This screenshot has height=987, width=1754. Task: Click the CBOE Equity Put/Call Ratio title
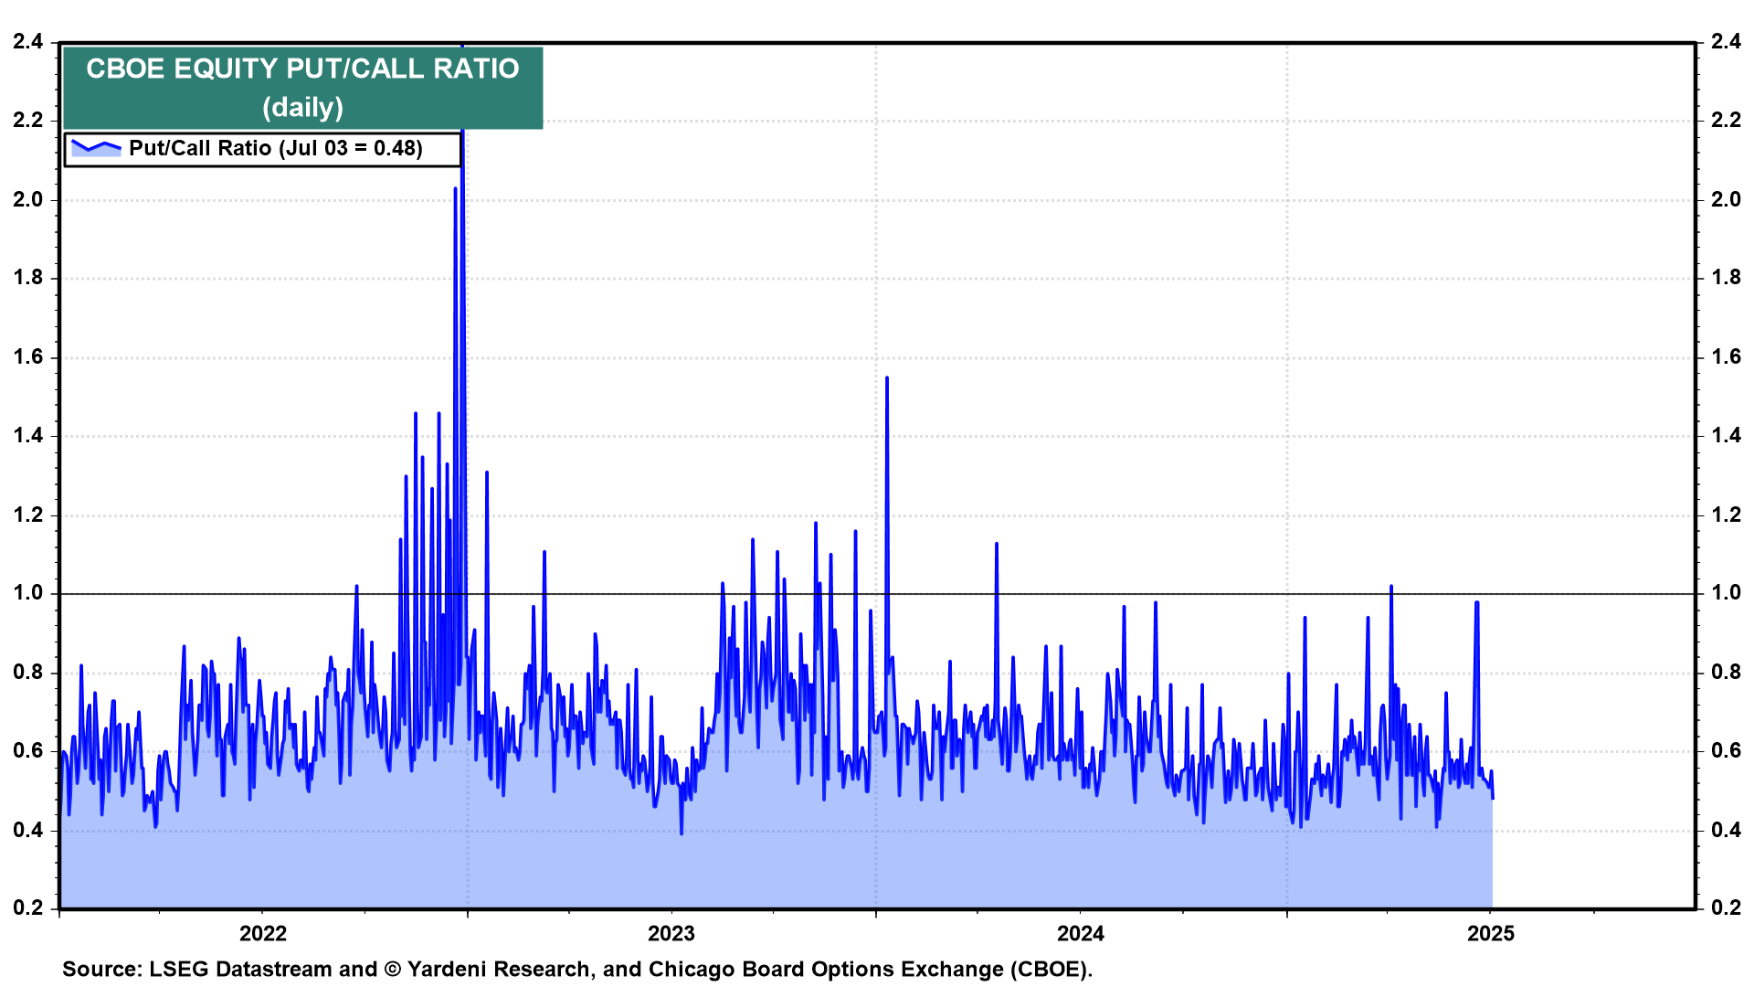(x=302, y=69)
